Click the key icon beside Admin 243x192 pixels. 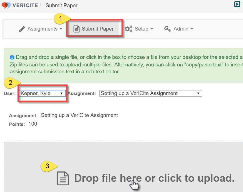click(167, 29)
